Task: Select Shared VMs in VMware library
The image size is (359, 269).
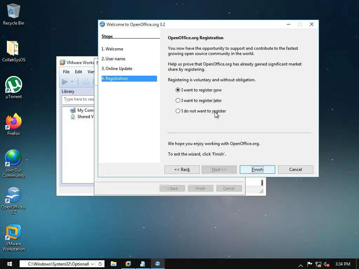Action: pyautogui.click(x=82, y=117)
